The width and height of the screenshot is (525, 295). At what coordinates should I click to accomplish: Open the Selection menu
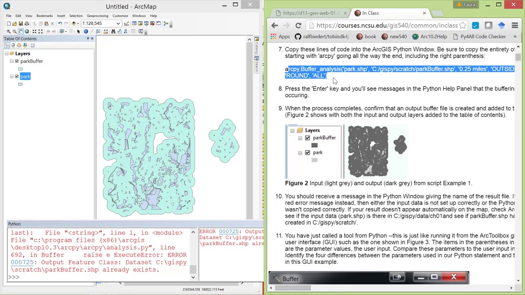click(75, 16)
